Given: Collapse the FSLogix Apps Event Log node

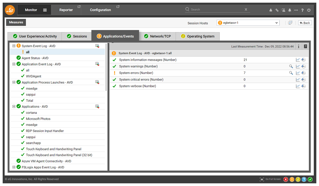Looking at the screenshot, I should (x=14, y=167).
